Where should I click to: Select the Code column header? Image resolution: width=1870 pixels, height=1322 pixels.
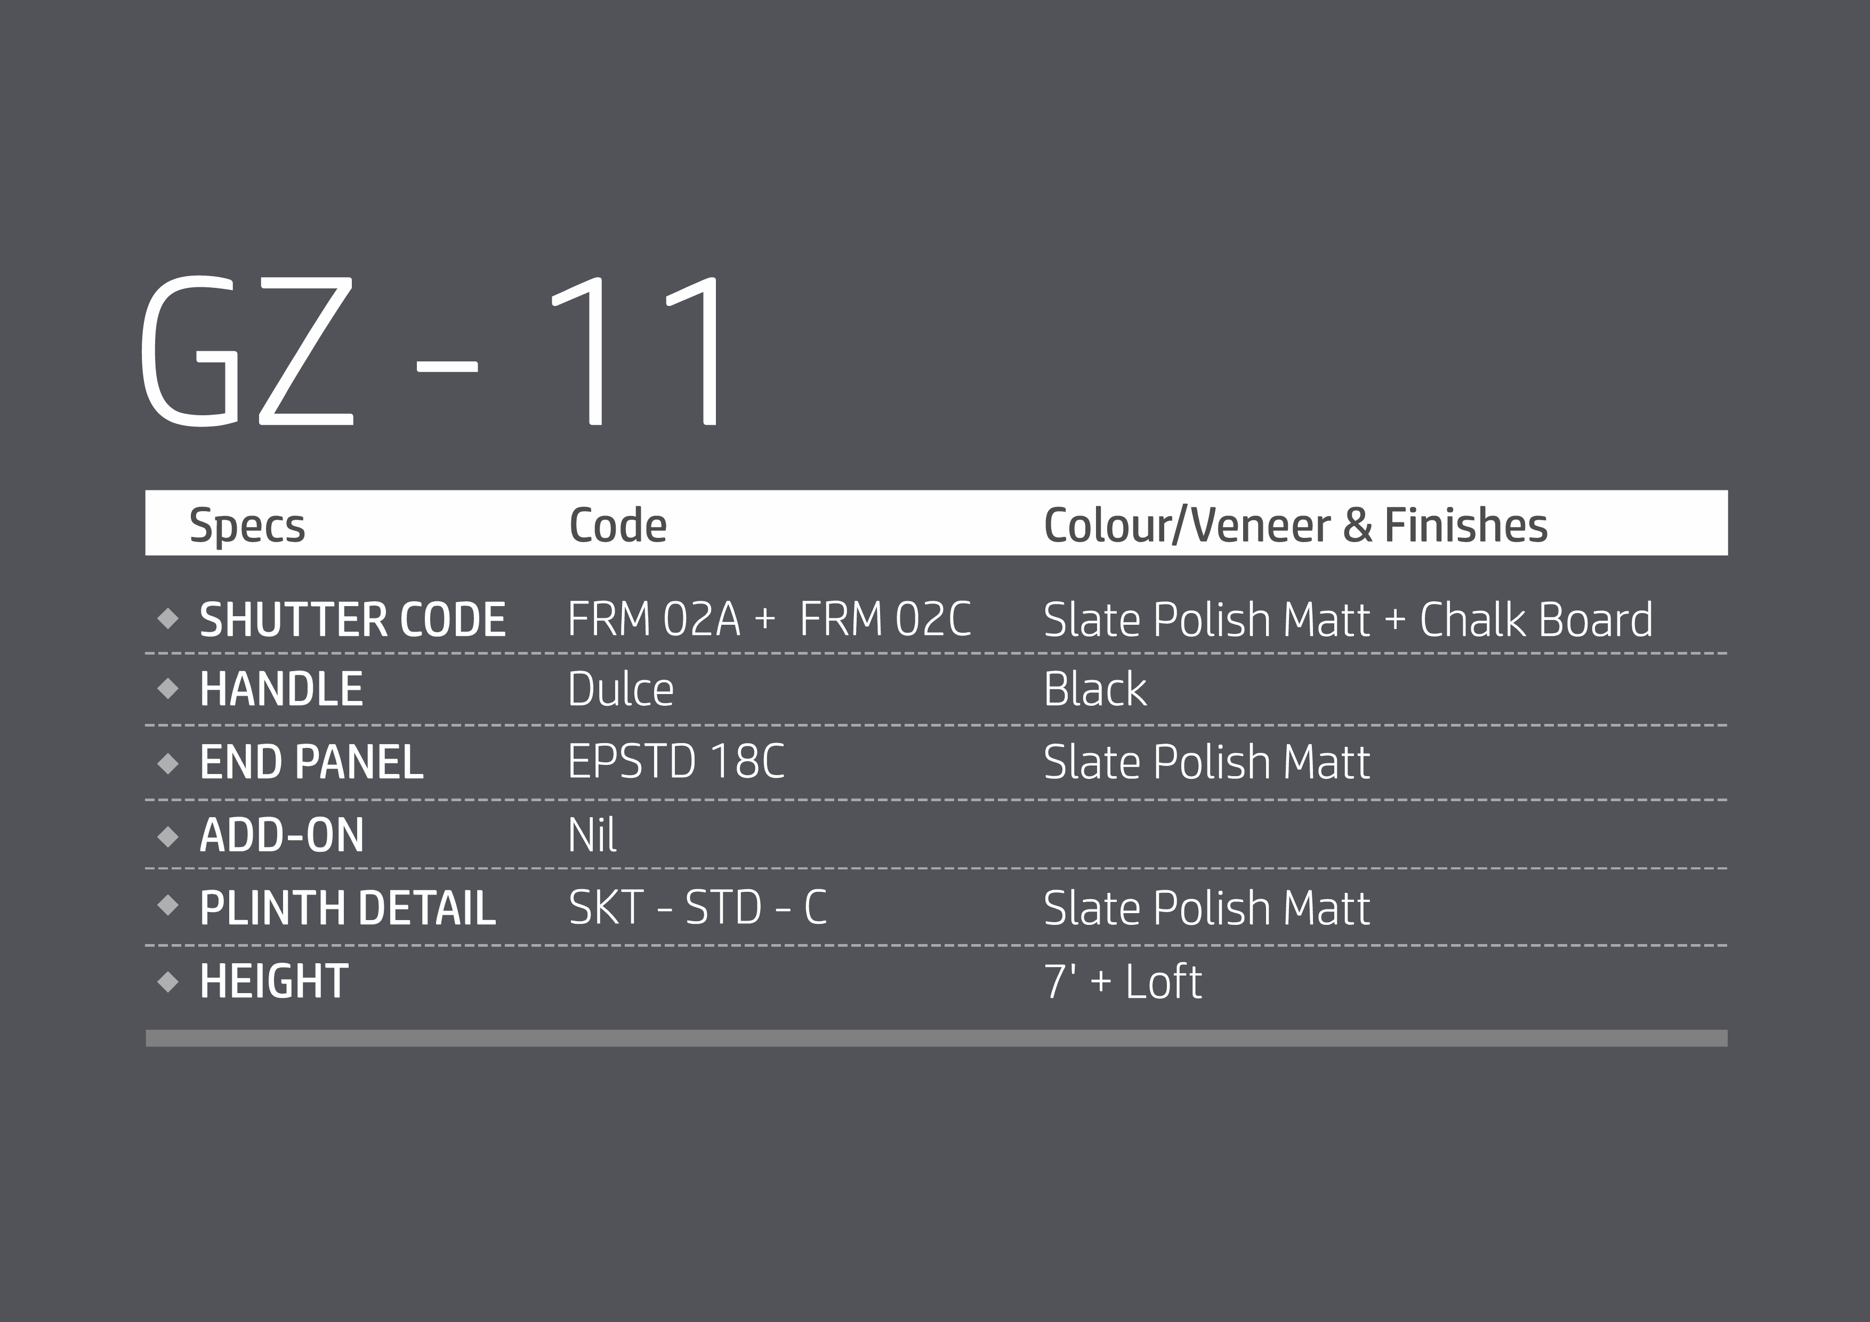coord(617,526)
